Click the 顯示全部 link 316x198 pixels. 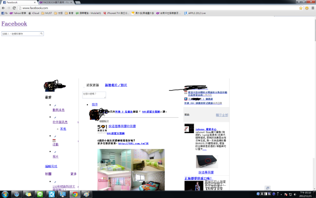tap(222, 115)
